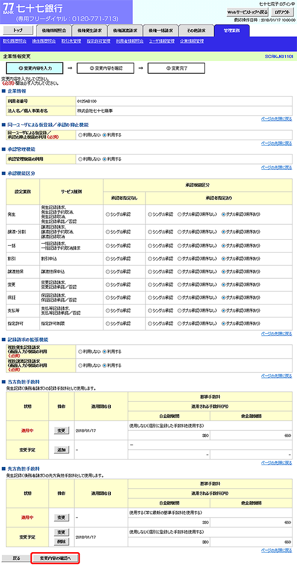Image resolution: width=297 pixels, height=566 pixels.
Task: Choose ダブル承認(順序あり) in 保証 row
Action: point(224,298)
